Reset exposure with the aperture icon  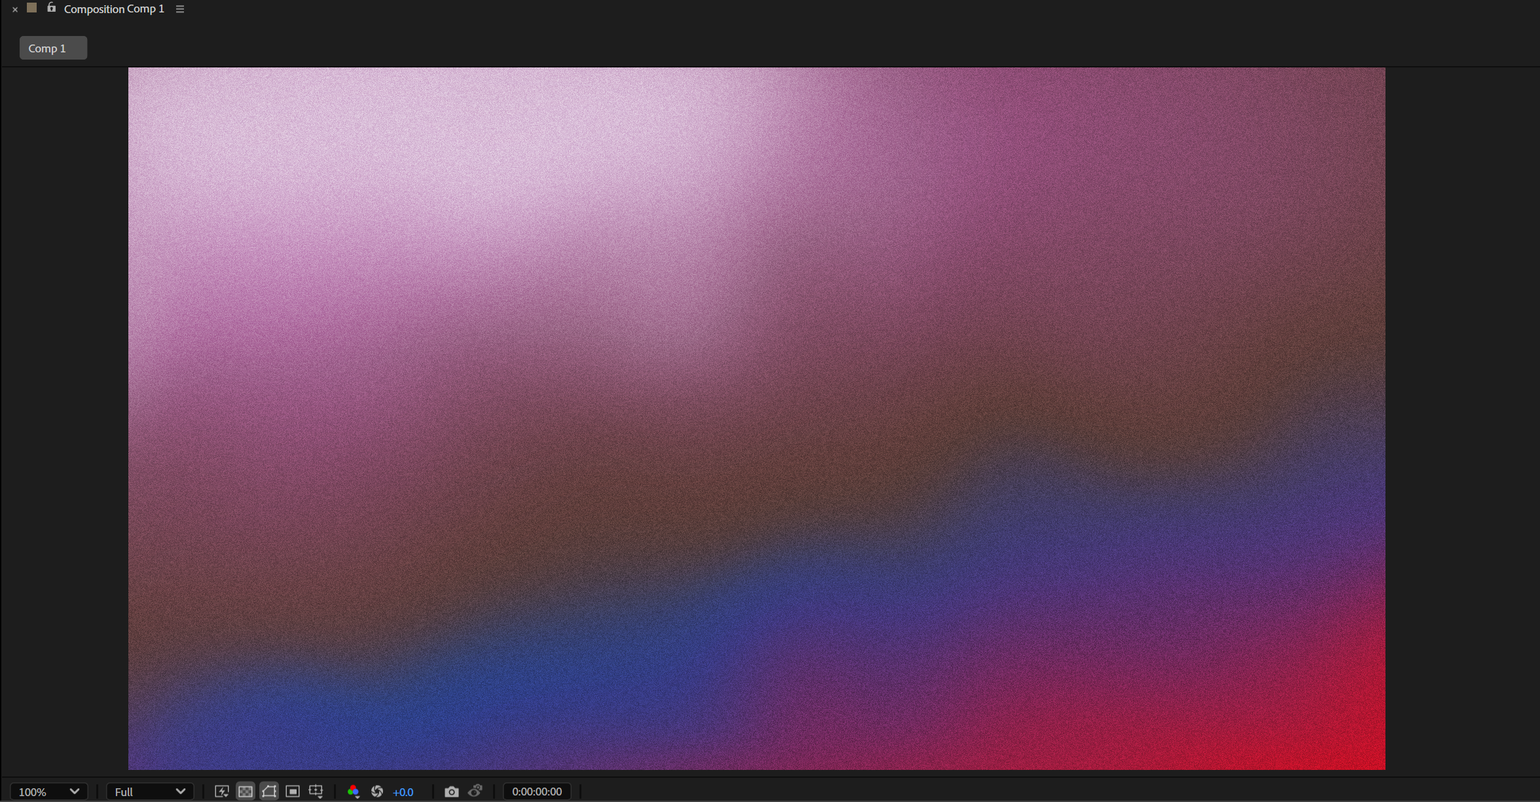[x=377, y=792]
